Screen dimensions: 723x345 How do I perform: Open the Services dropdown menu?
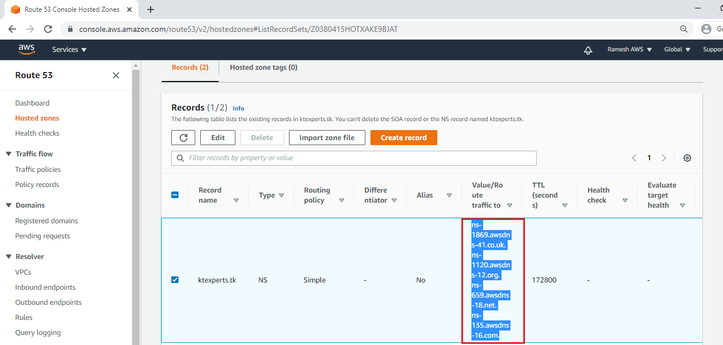pyautogui.click(x=69, y=50)
